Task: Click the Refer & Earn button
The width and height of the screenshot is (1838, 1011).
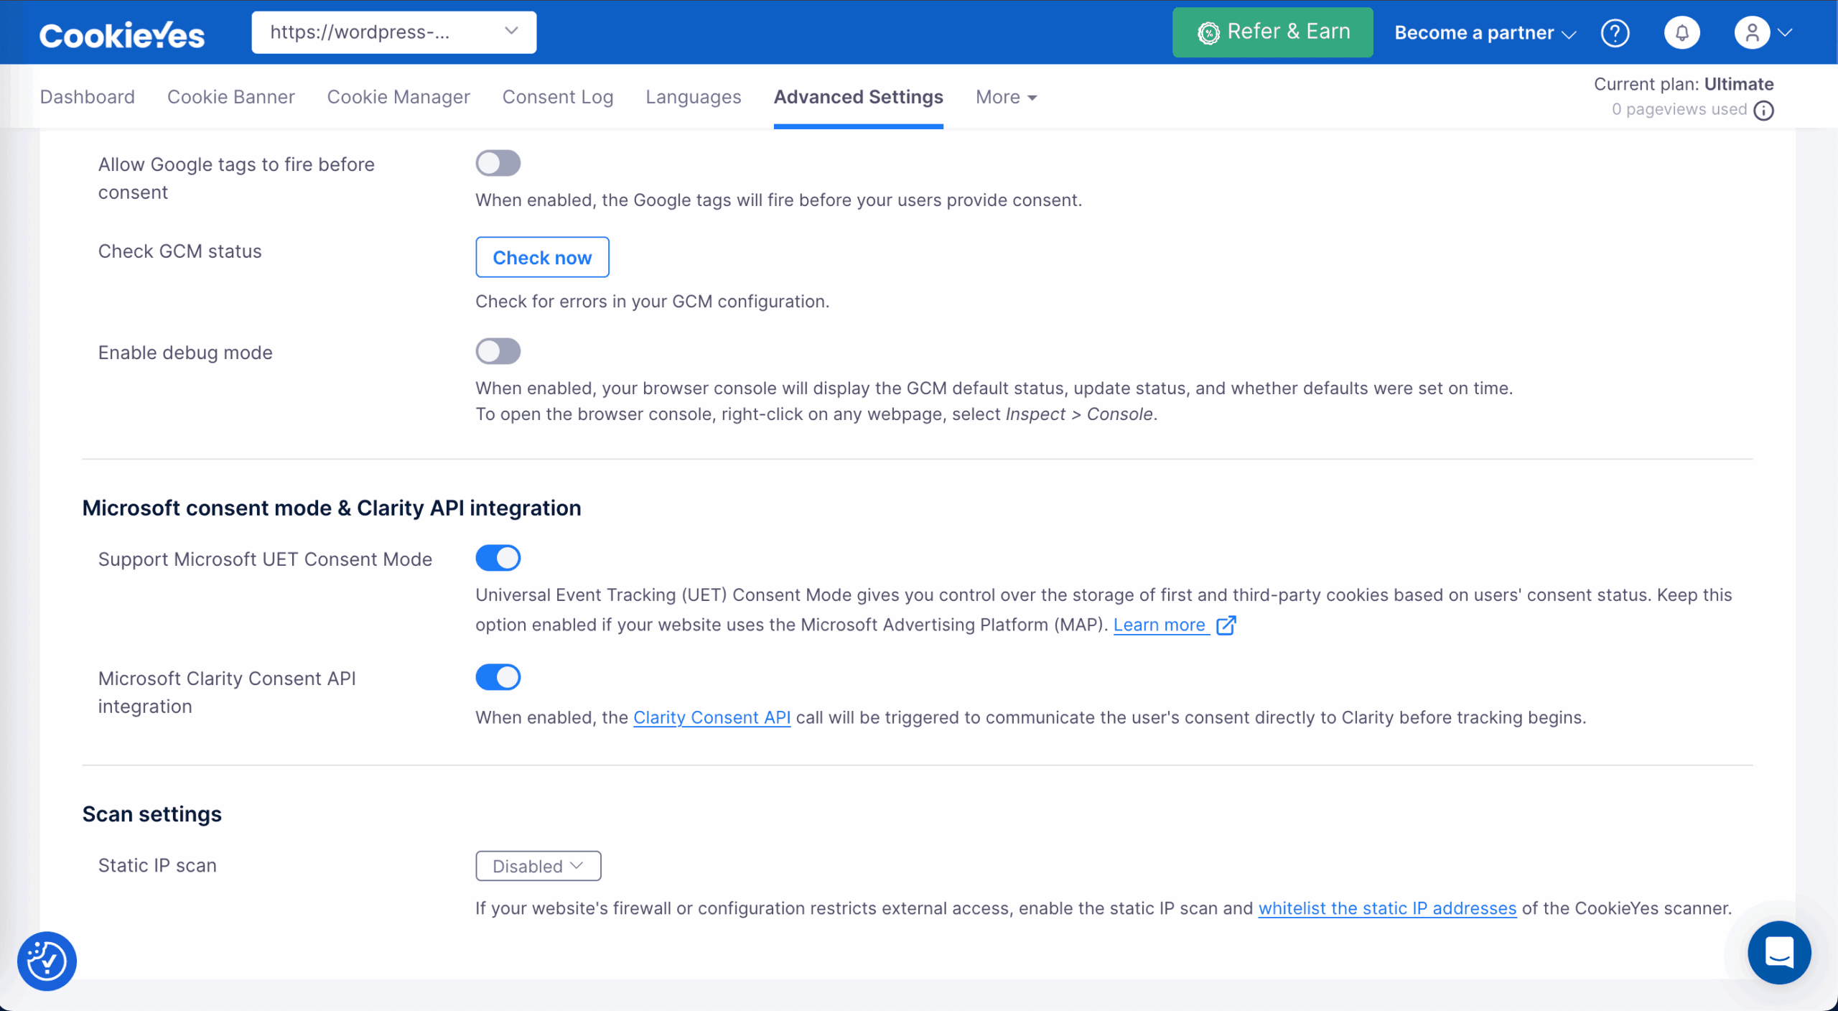Action: 1272,32
